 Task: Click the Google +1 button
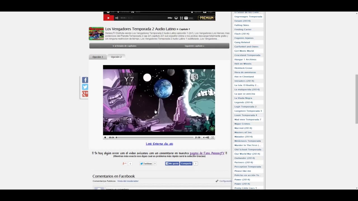[124, 164]
